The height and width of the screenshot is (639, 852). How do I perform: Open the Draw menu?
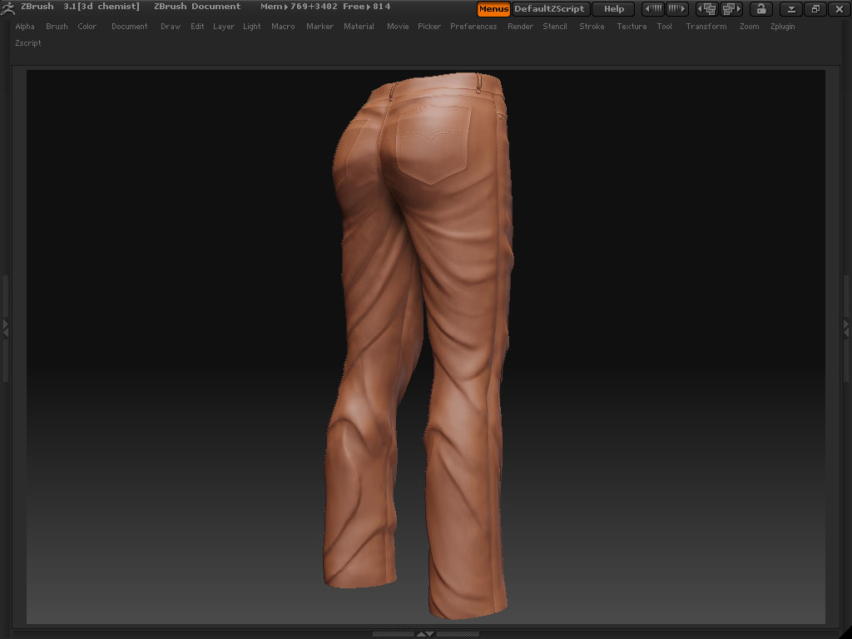[170, 26]
